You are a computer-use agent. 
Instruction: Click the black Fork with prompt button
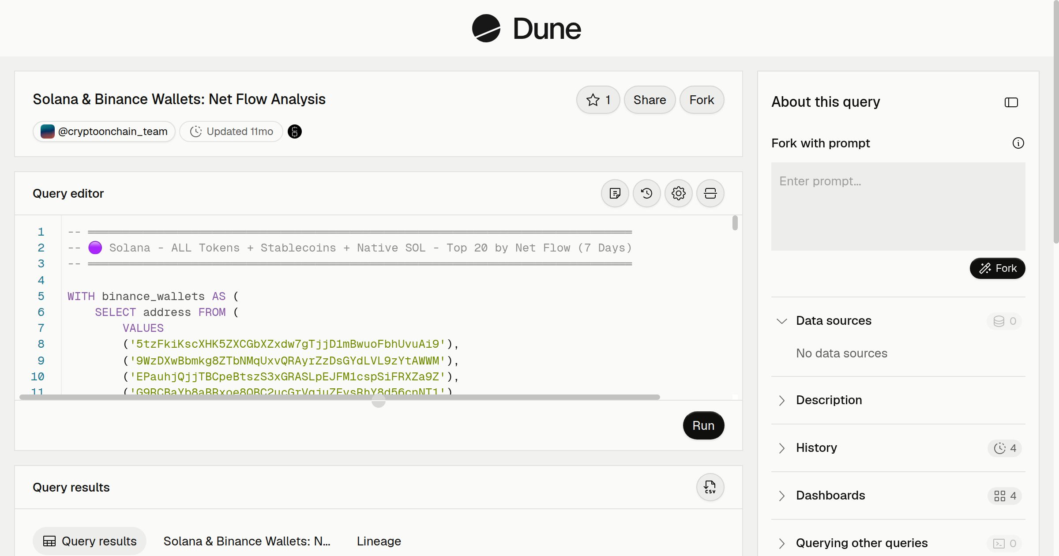998,268
